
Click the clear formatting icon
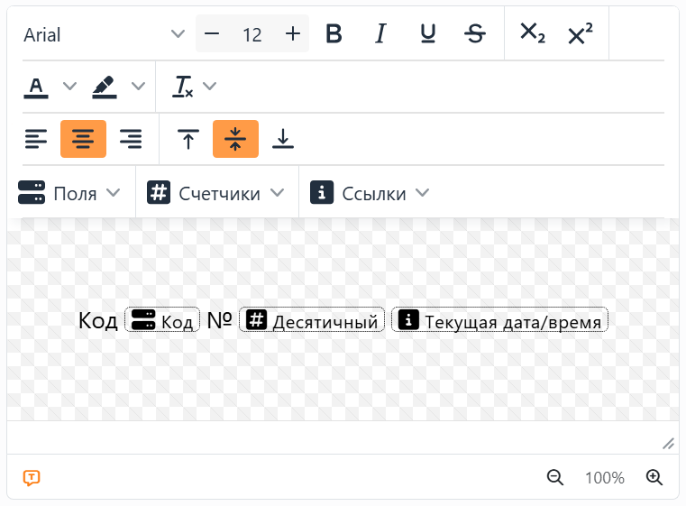click(182, 87)
